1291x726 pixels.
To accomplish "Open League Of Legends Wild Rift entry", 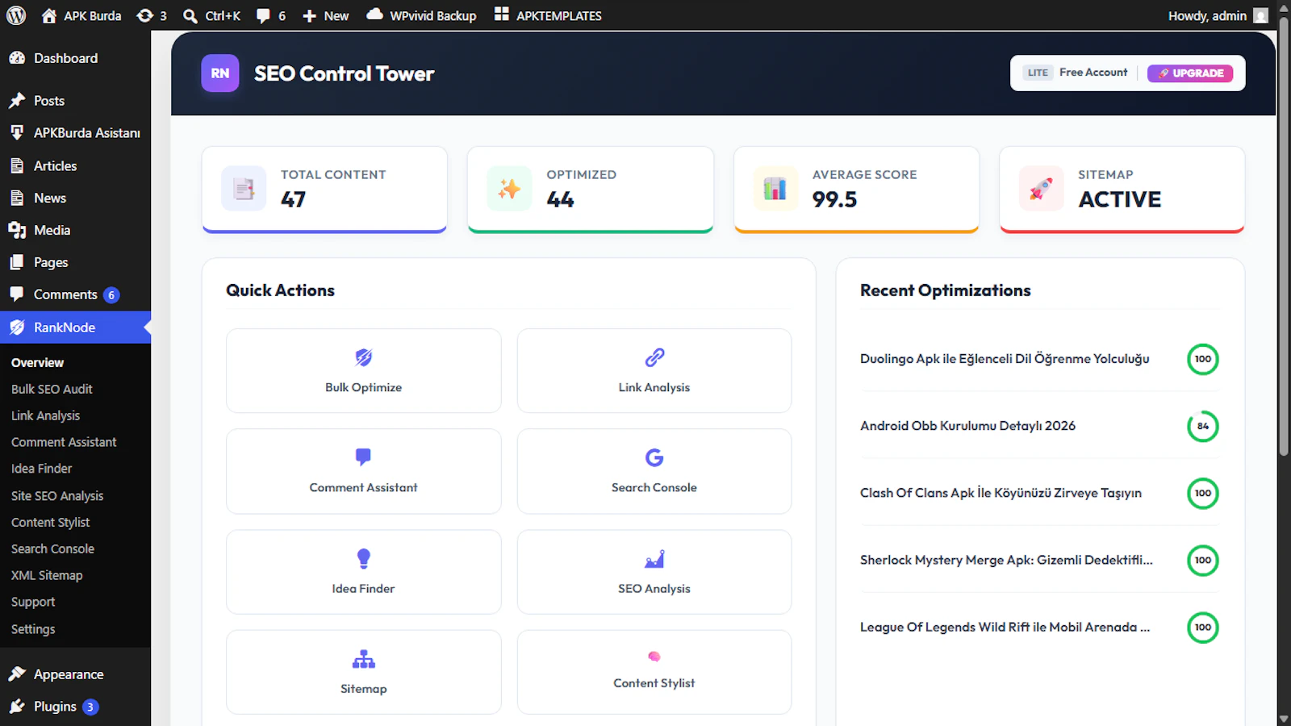I will (1005, 627).
